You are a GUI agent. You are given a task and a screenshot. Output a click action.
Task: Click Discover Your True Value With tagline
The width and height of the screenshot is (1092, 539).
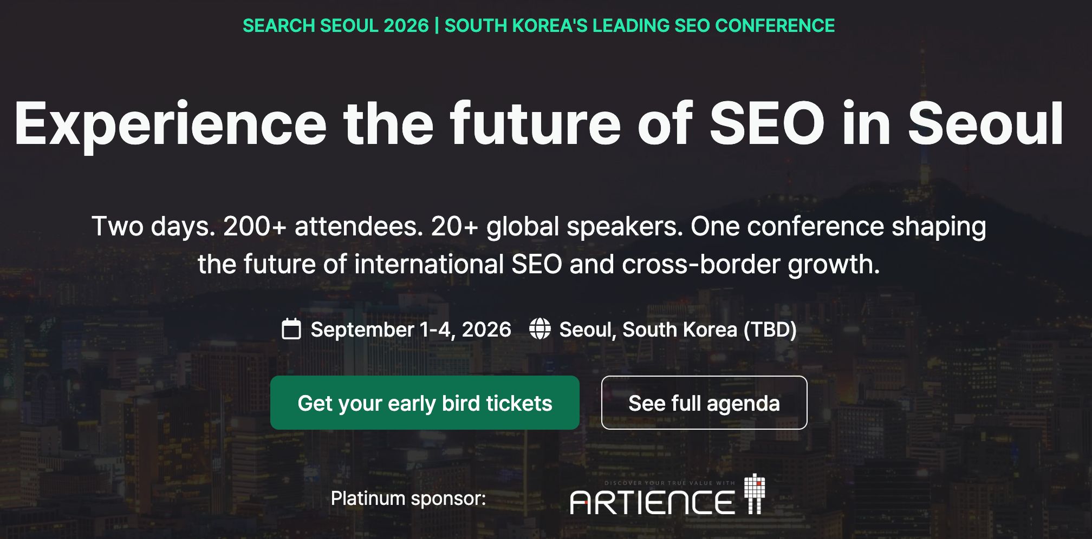[x=669, y=483]
